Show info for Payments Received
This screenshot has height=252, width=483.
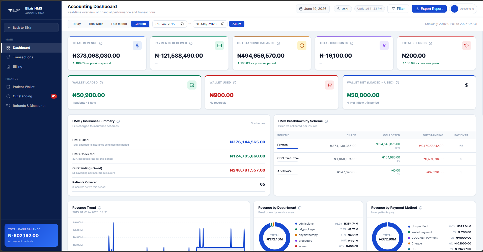(191, 43)
